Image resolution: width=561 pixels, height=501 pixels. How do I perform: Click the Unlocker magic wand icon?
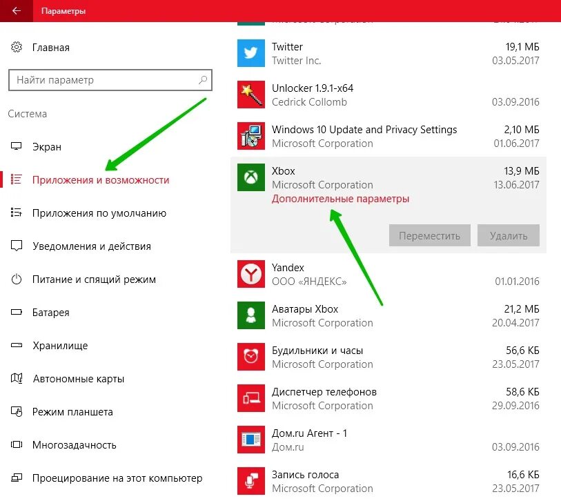[250, 95]
